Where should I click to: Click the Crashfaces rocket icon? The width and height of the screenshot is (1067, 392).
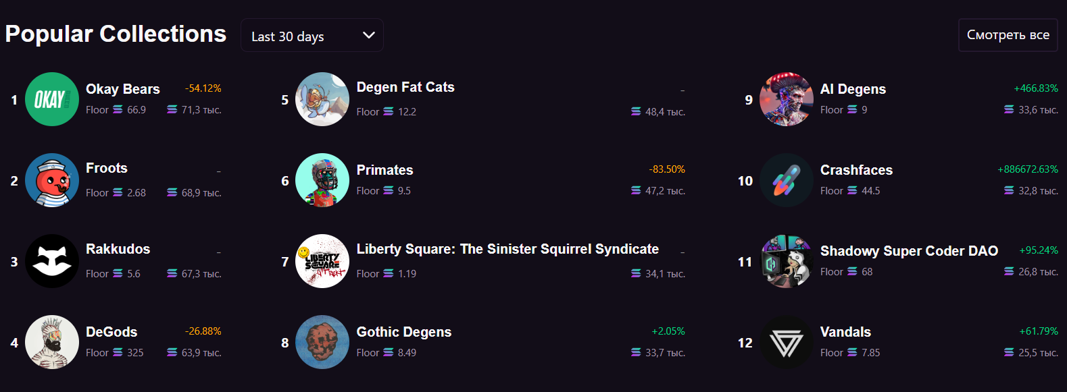pos(787,180)
